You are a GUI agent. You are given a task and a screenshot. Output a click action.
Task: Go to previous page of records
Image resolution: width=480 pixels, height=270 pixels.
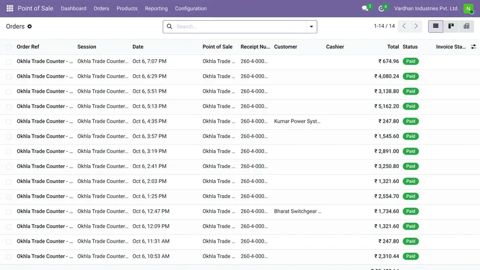404,26
